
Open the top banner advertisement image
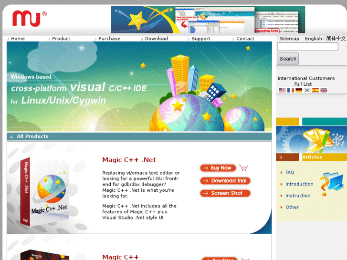point(208,20)
